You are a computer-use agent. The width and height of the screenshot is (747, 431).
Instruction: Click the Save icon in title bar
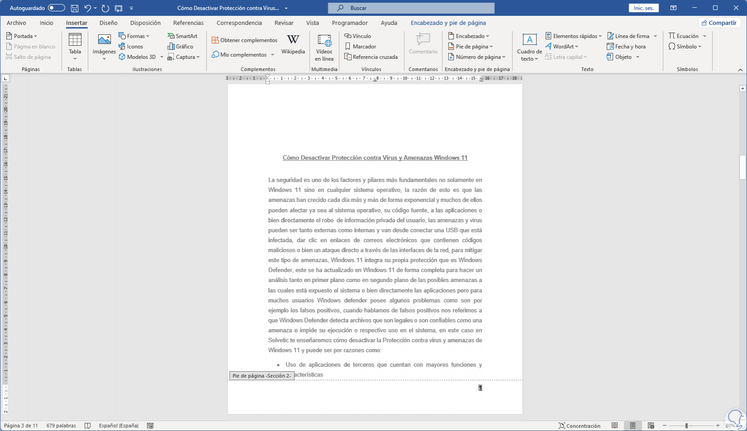point(75,8)
